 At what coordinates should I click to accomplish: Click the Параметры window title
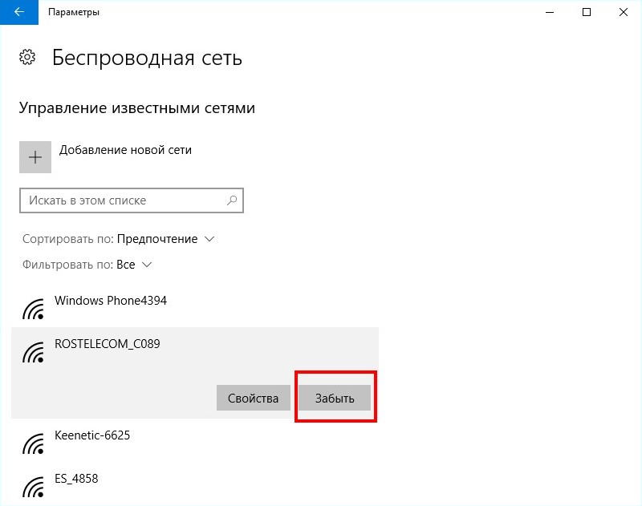74,12
